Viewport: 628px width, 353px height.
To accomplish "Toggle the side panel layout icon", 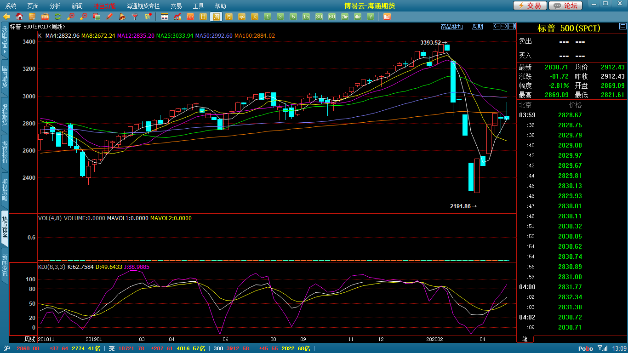I will tap(512, 26).
